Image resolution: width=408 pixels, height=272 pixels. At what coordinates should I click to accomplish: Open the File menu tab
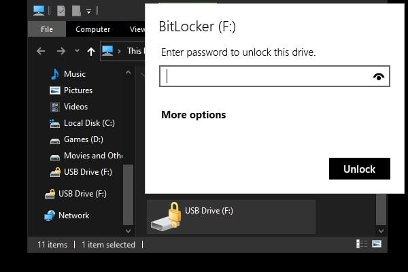pos(47,29)
